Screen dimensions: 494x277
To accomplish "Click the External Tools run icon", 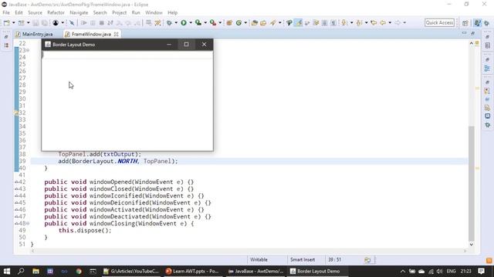I will [x=213, y=22].
